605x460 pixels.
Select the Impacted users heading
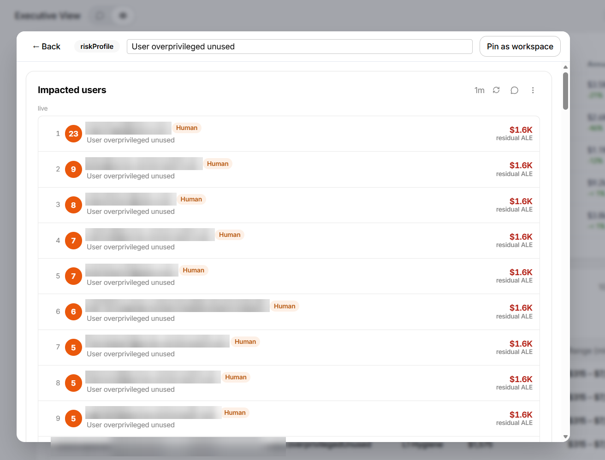click(72, 90)
